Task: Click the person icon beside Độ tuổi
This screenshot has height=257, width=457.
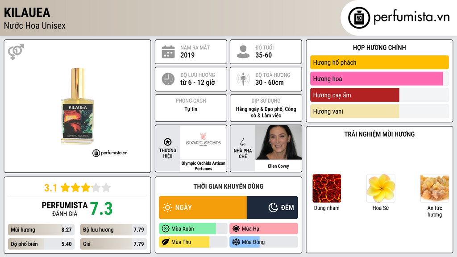Action: point(243,52)
